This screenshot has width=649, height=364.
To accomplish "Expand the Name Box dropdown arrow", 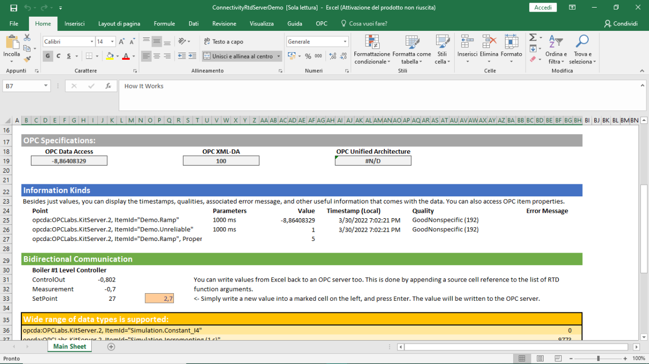I will [46, 86].
